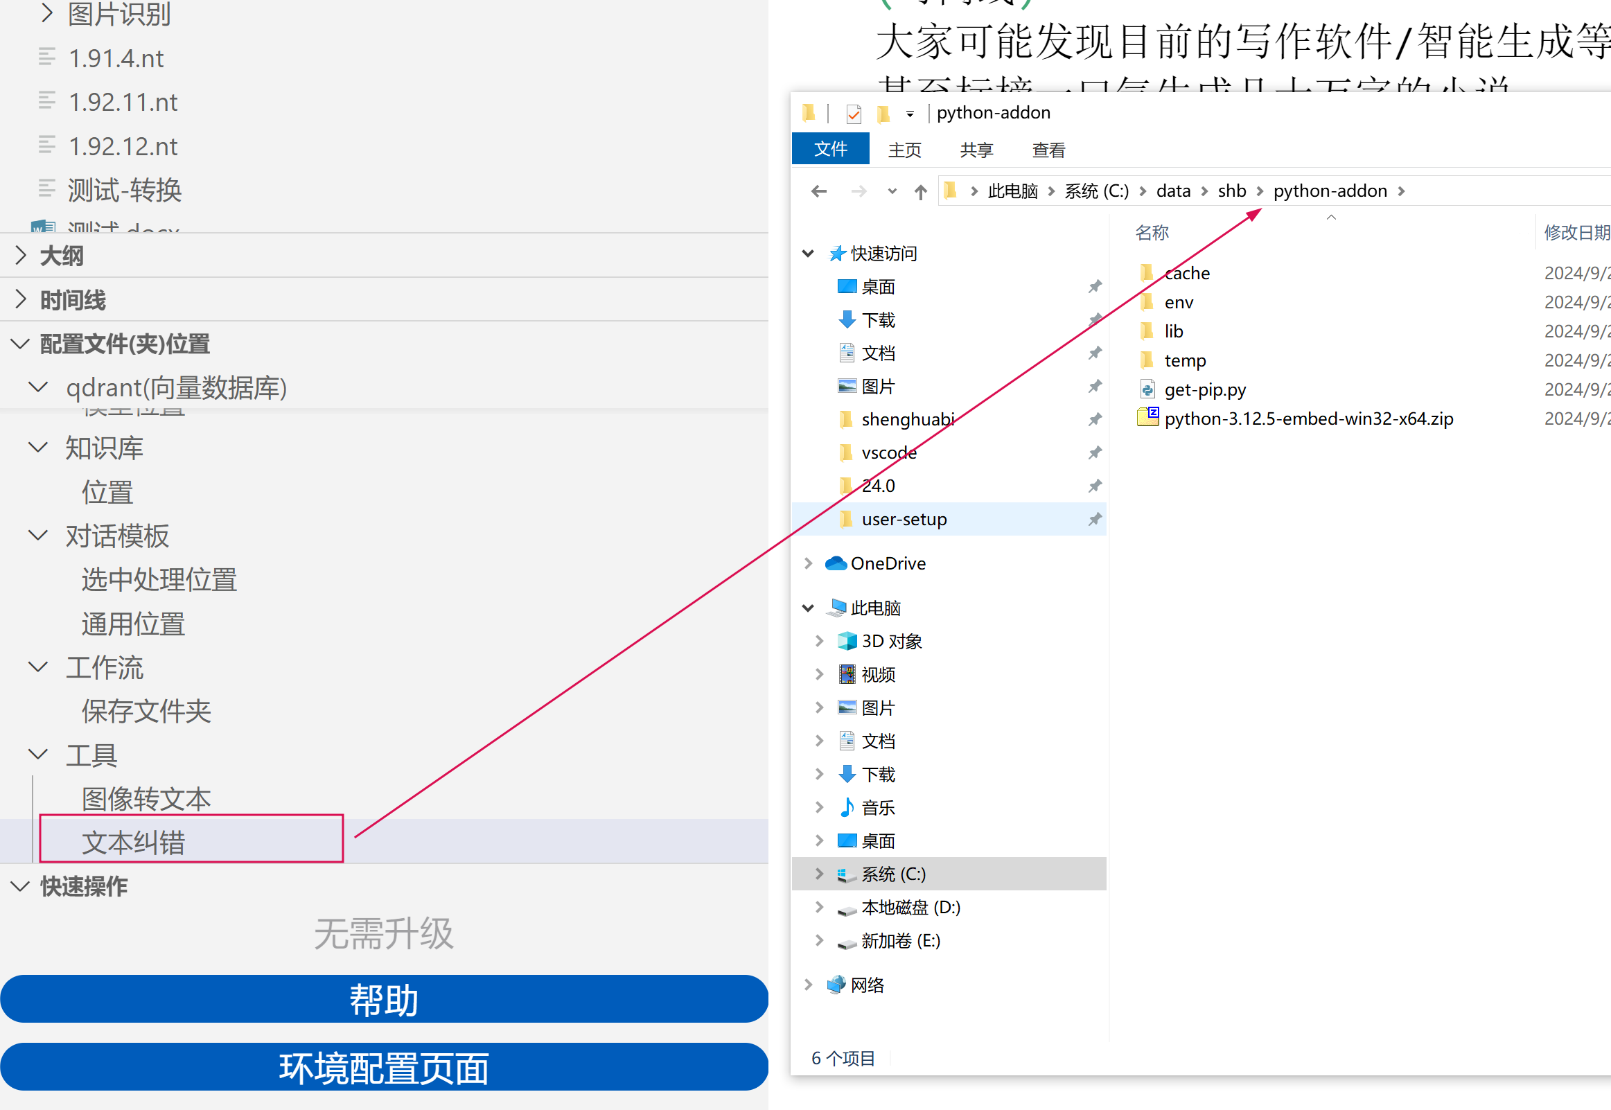Viewport: 1611px width, 1110px height.
Task: Select the temp folder icon
Action: [1147, 360]
